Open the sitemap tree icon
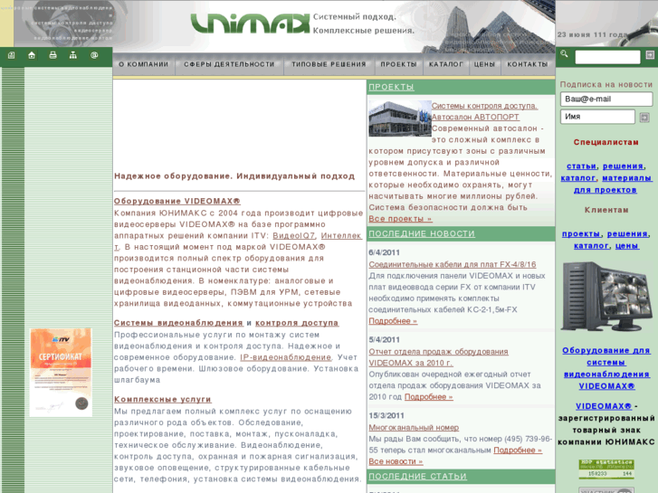658x493 pixels. (73, 55)
